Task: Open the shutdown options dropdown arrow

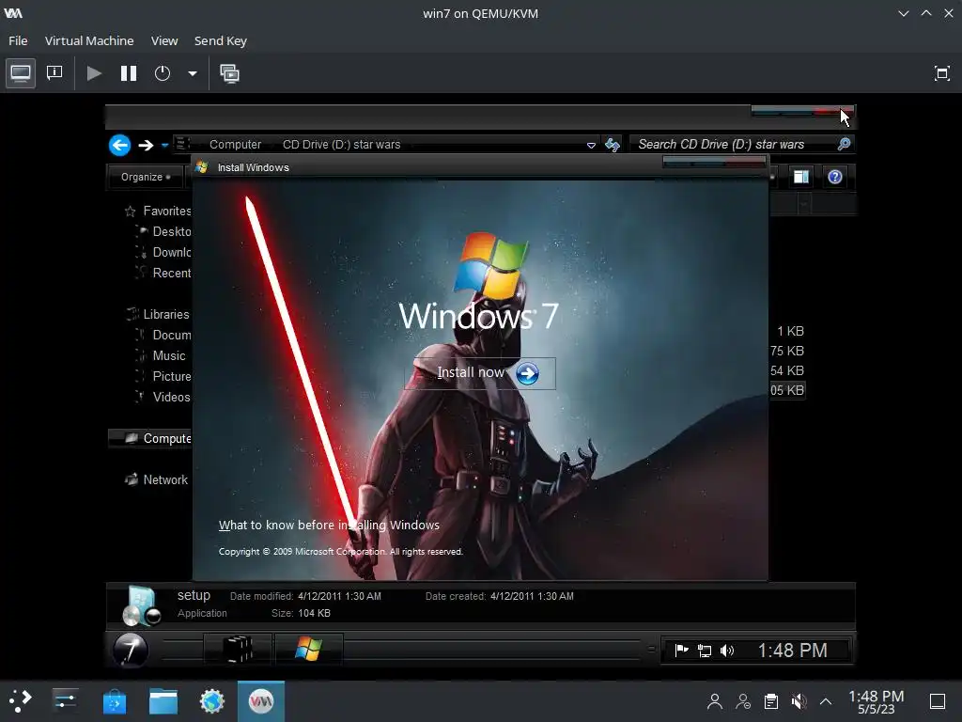Action: point(192,73)
